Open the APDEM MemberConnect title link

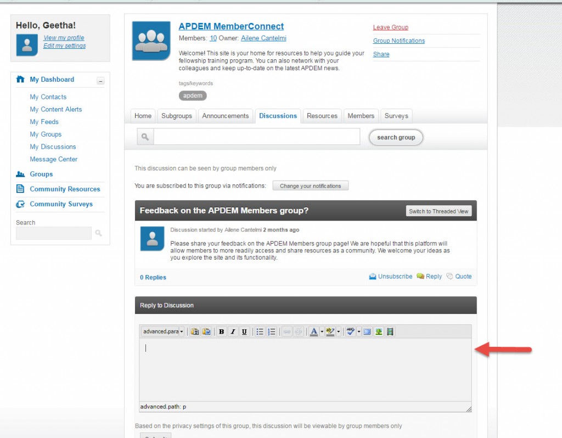click(231, 26)
